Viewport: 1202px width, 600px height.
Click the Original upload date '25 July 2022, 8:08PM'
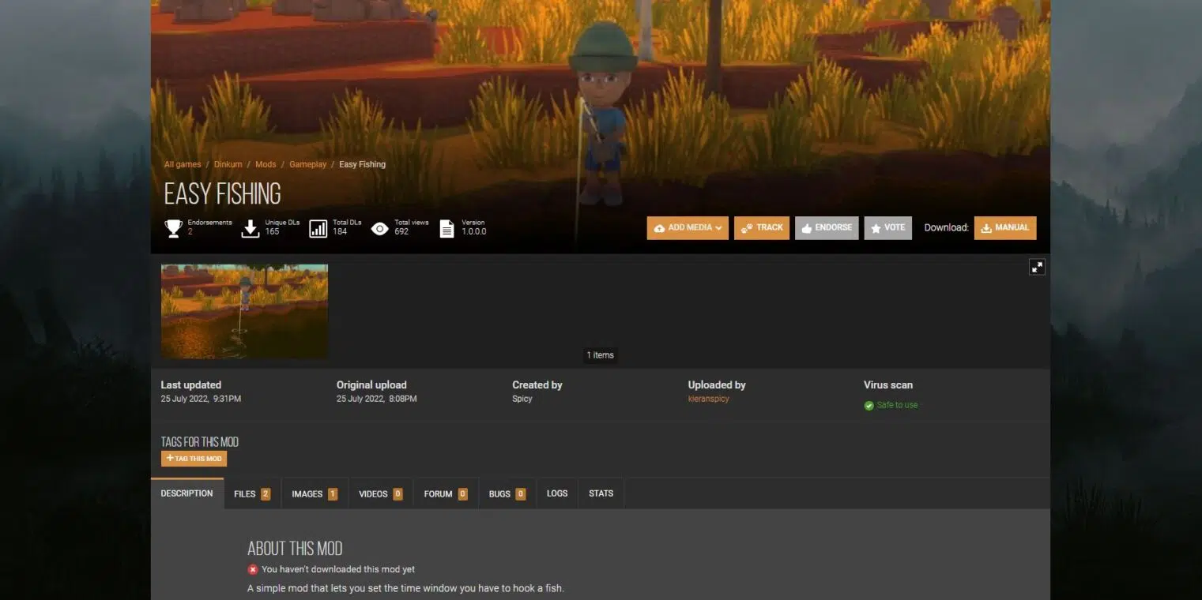pyautogui.click(x=376, y=399)
